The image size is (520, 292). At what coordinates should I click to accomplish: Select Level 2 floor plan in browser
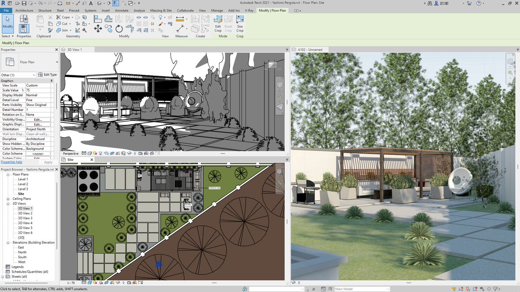click(23, 184)
